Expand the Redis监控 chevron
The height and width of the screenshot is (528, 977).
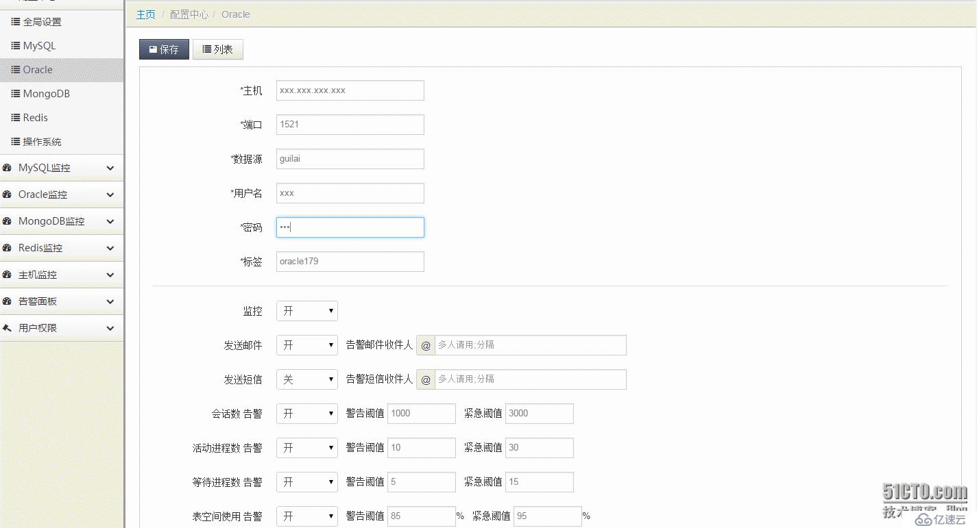coord(110,248)
